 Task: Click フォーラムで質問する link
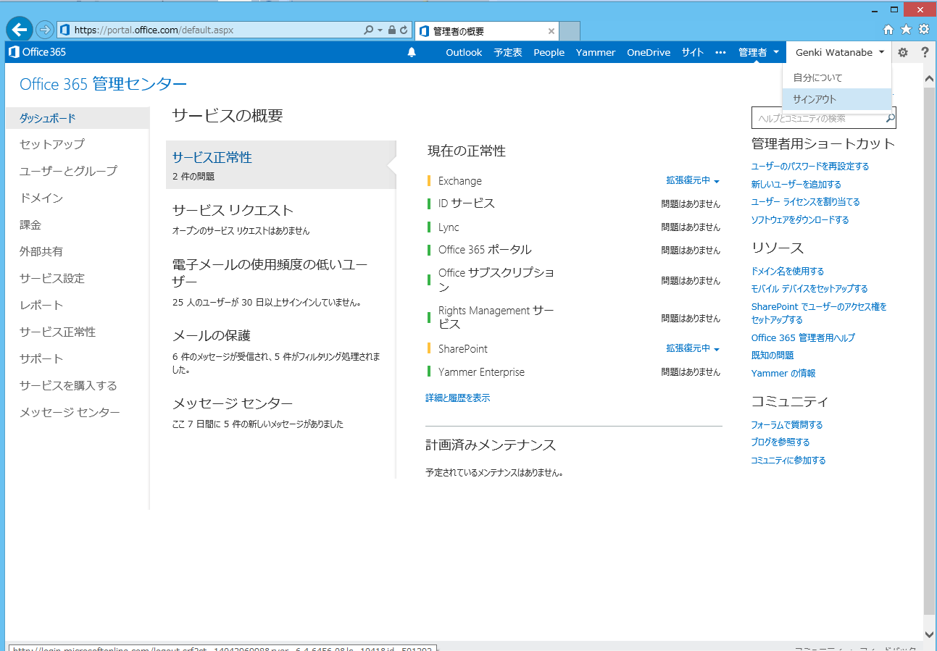click(787, 424)
